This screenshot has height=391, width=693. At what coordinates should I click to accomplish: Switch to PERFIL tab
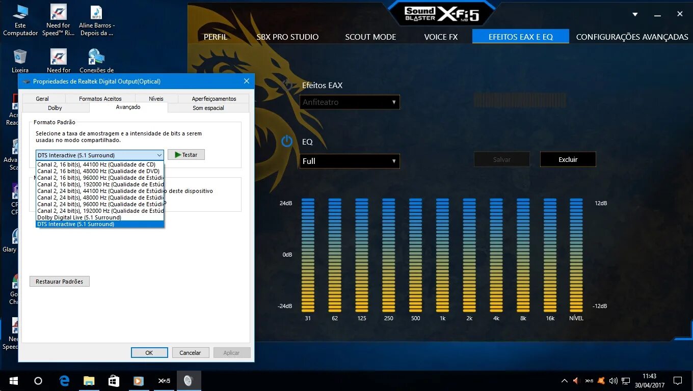(216, 37)
